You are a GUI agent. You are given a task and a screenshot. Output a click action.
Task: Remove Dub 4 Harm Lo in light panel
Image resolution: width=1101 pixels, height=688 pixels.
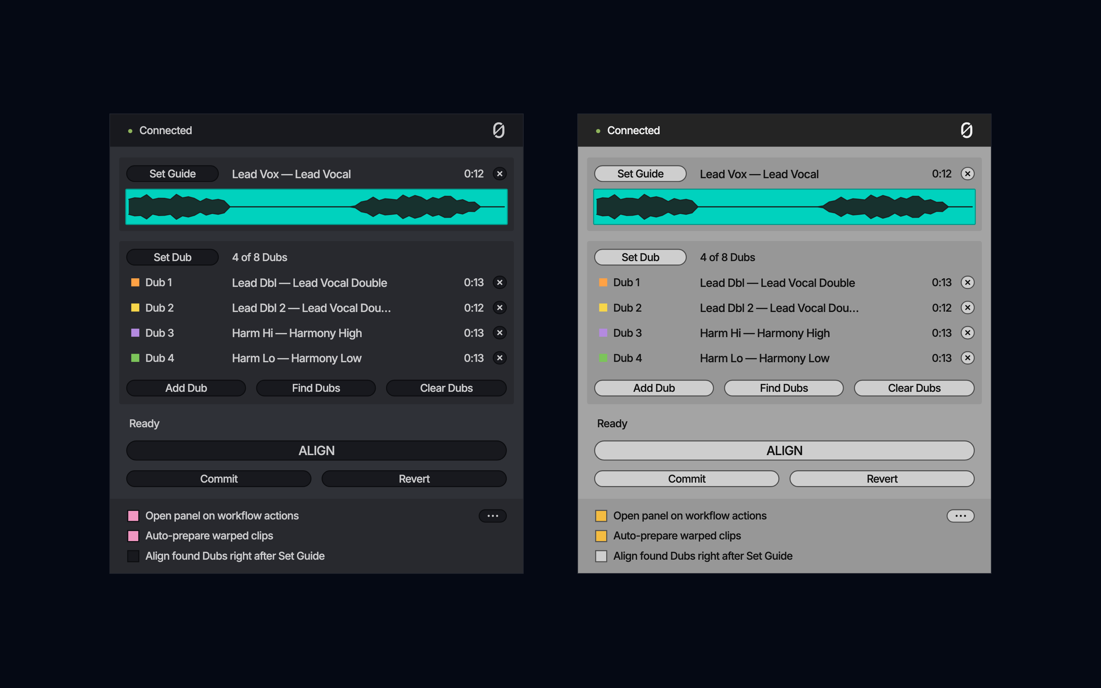click(x=968, y=358)
